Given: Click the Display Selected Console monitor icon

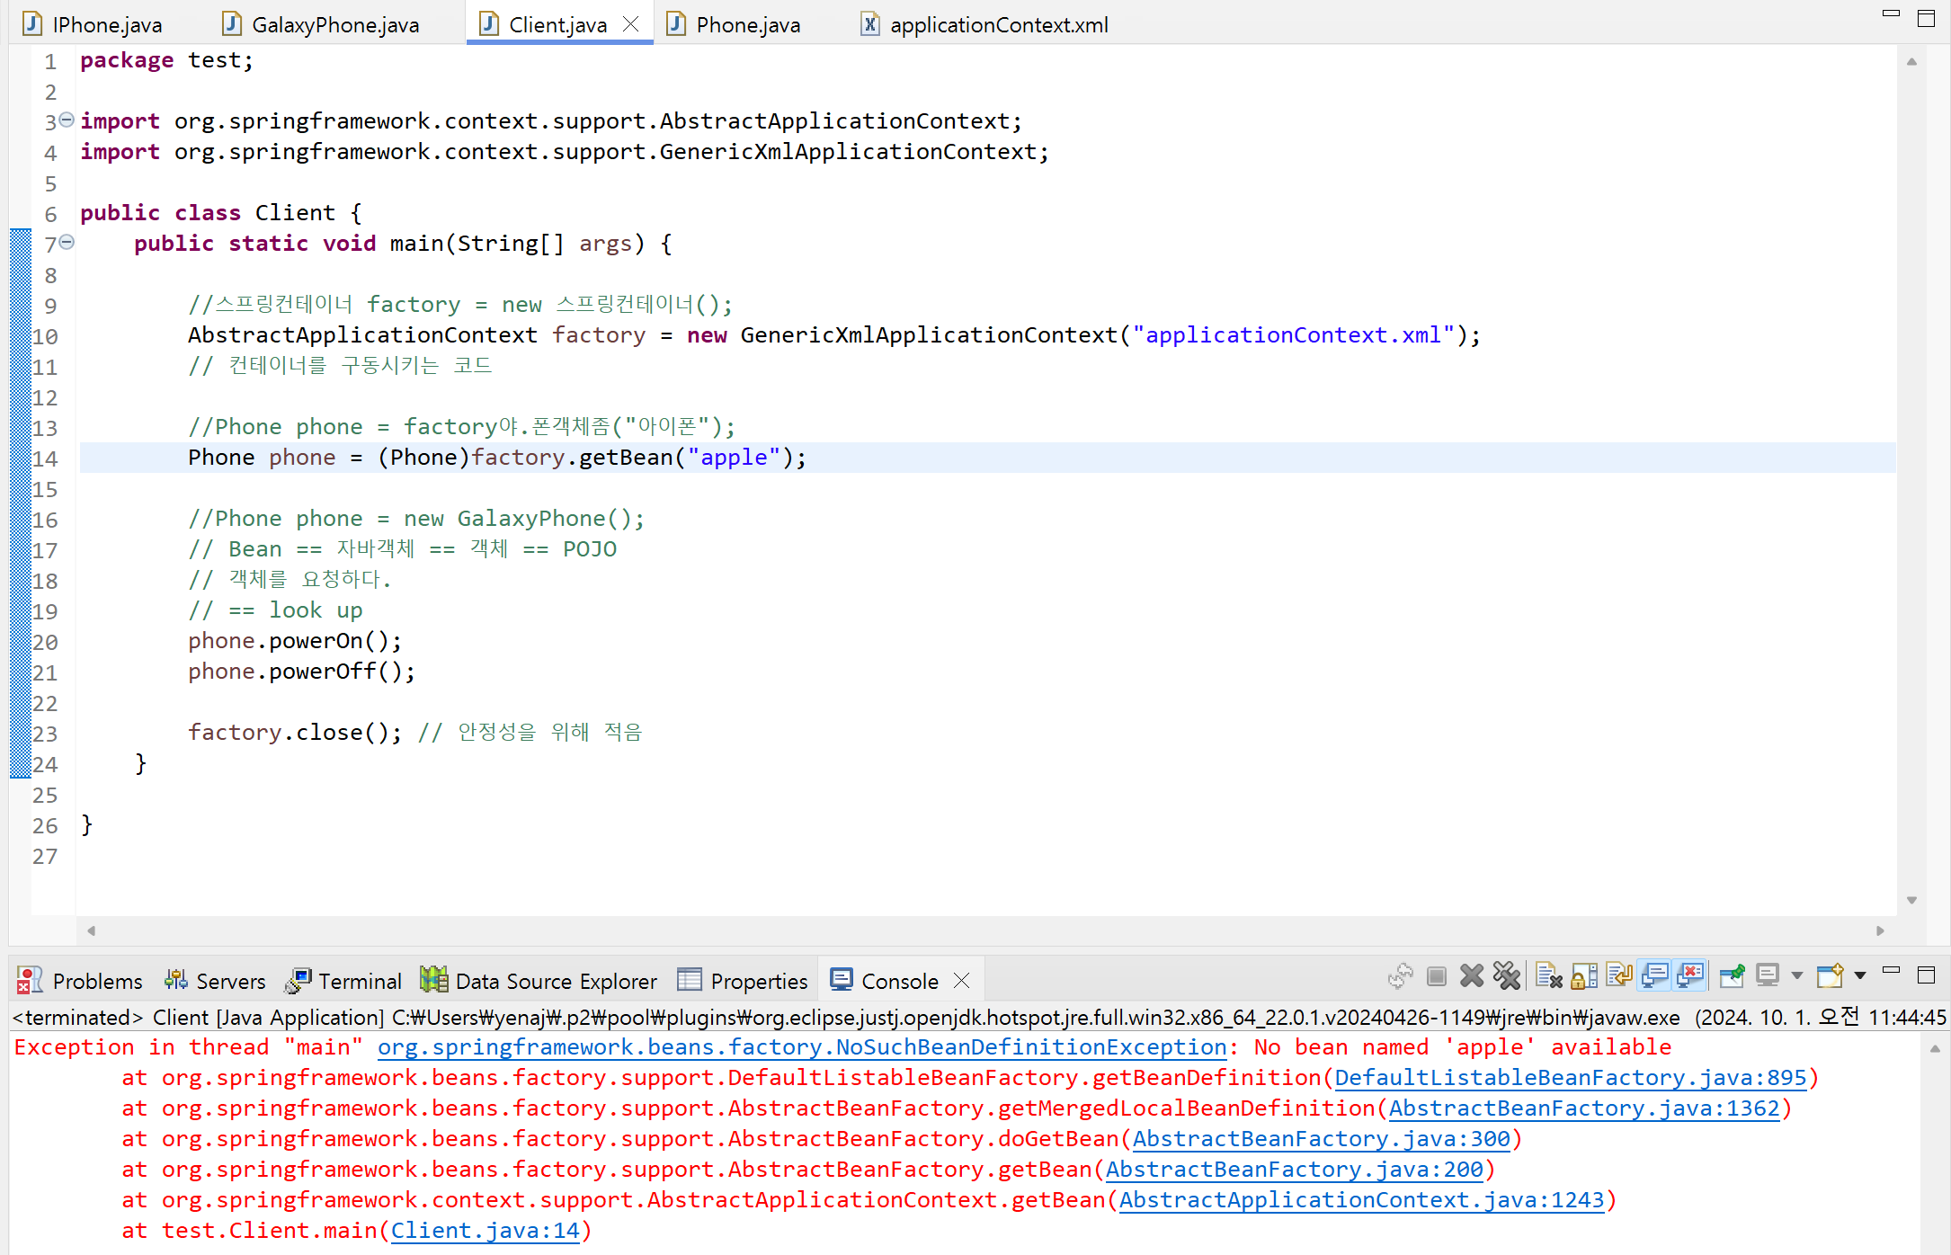Looking at the screenshot, I should (1768, 976).
